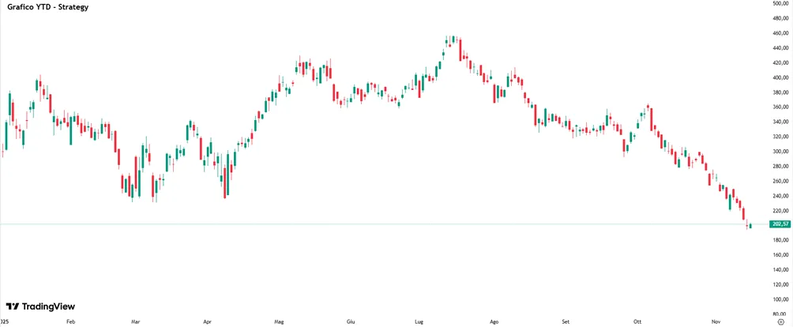This screenshot has height=327, width=793.
Task: Click the 300,00 price scale label
Action: pos(781,152)
